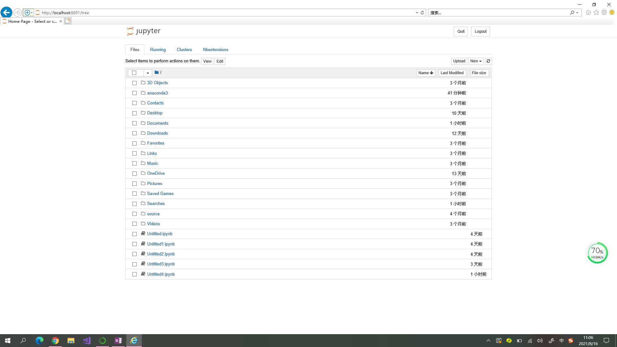Switch to the Running tab
This screenshot has height=347, width=617.
click(158, 49)
